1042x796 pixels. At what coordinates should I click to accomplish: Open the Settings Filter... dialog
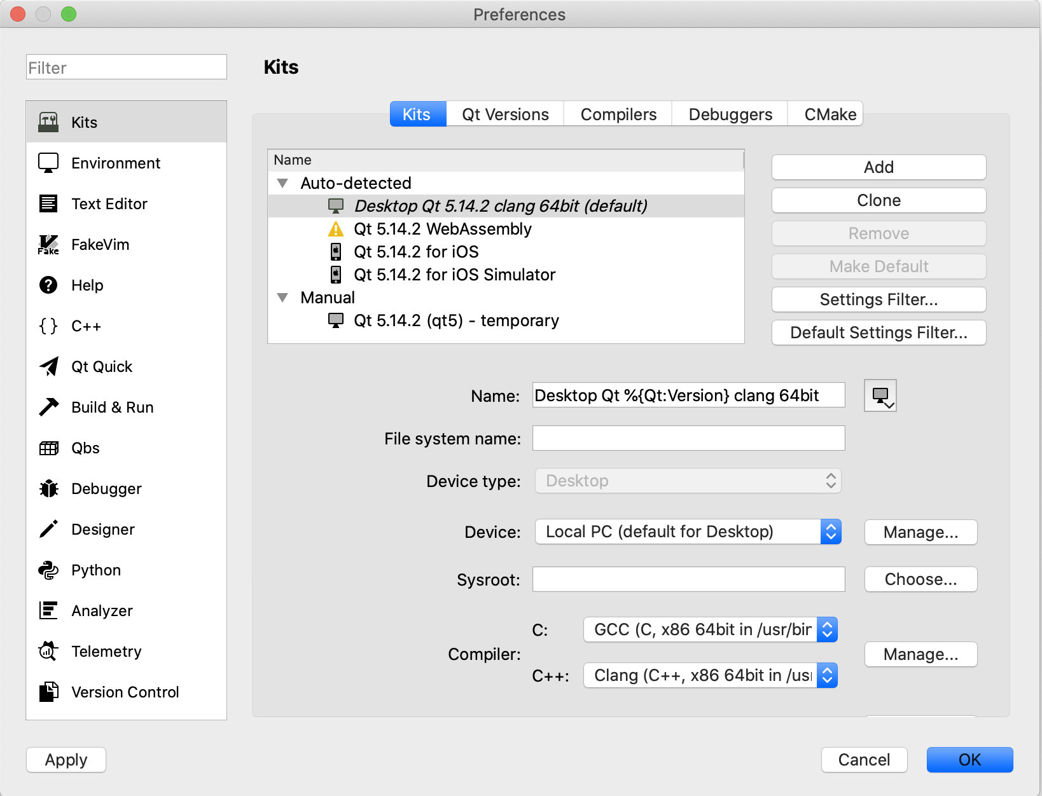point(879,299)
